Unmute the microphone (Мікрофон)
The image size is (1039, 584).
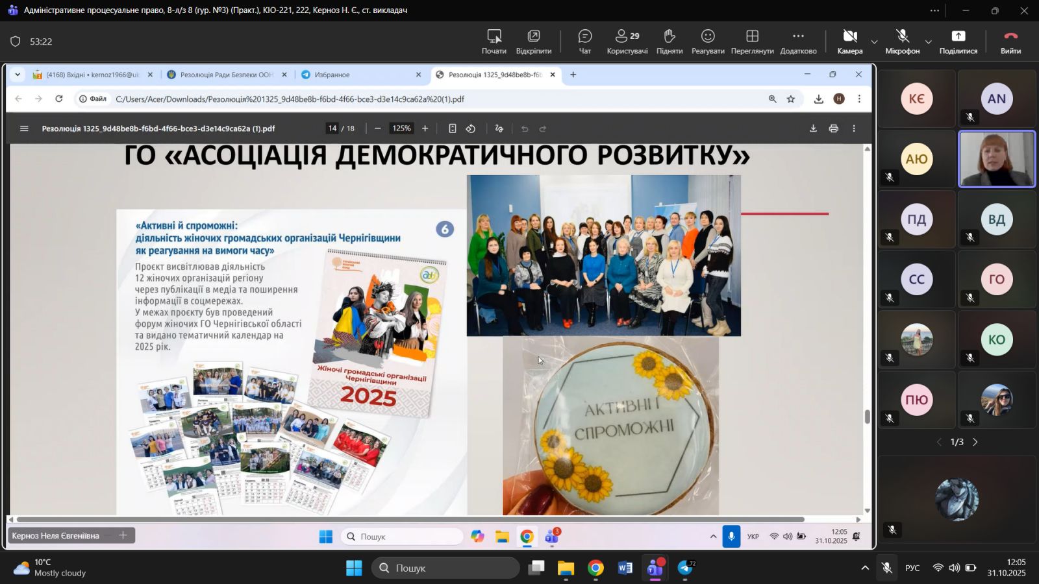[x=902, y=41]
